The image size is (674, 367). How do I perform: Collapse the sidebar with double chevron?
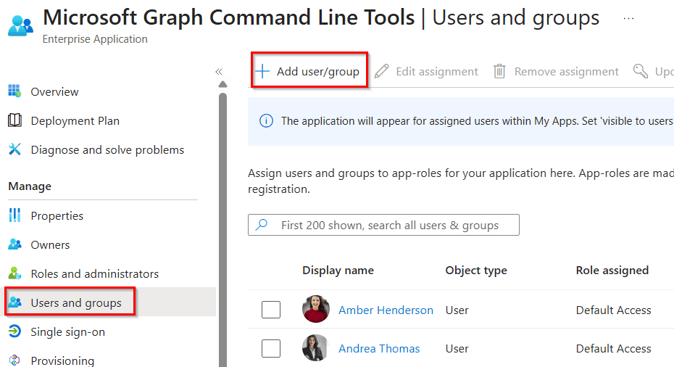(219, 72)
